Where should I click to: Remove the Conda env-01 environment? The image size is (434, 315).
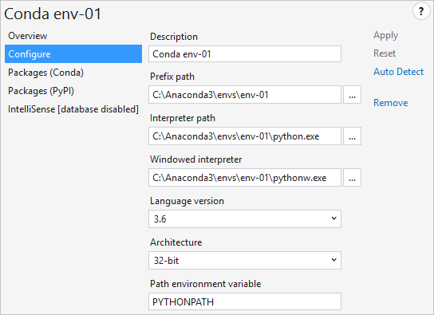(391, 103)
